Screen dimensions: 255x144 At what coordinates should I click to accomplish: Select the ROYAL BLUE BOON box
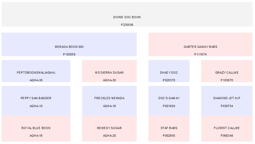[36, 128]
